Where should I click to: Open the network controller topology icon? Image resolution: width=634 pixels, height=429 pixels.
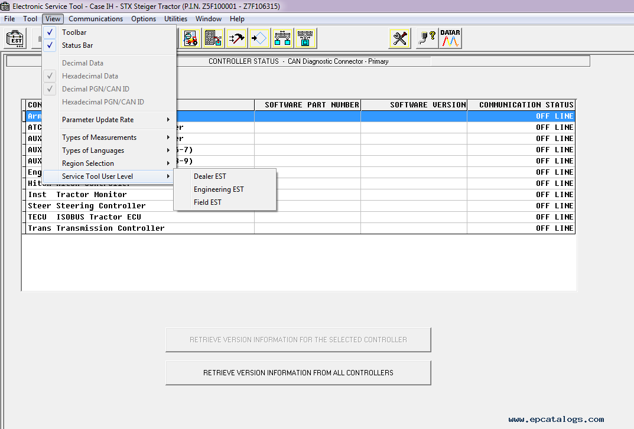(x=282, y=38)
